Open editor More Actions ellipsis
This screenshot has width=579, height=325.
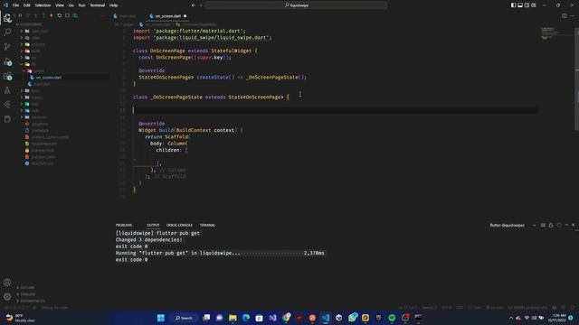[572, 16]
